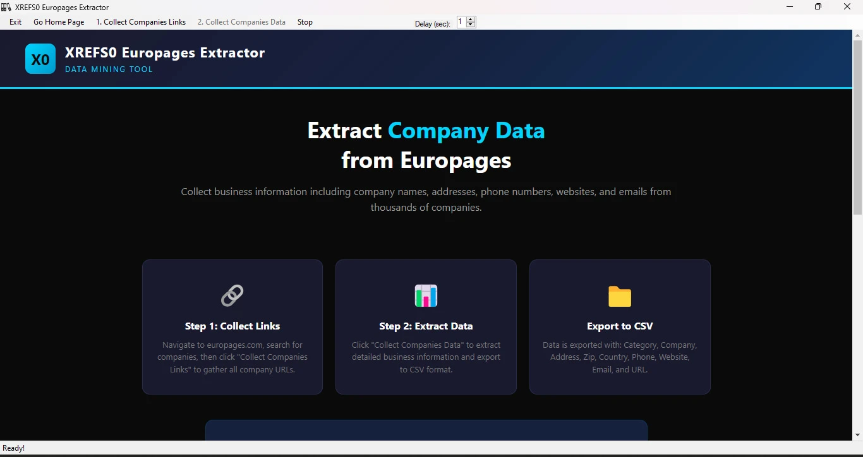Click the Export to CSV heading
The width and height of the screenshot is (863, 457).
pyautogui.click(x=620, y=326)
